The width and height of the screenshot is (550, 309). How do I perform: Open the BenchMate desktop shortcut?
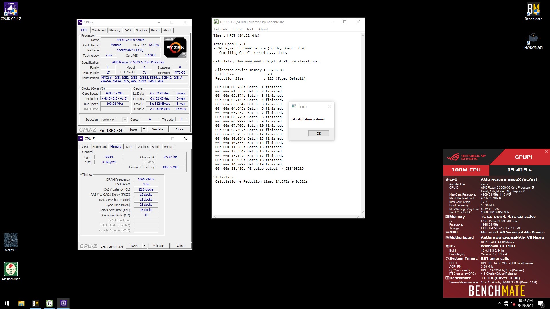(x=533, y=11)
